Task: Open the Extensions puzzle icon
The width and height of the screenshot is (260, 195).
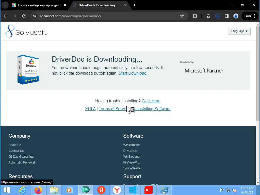Action: tap(195, 16)
